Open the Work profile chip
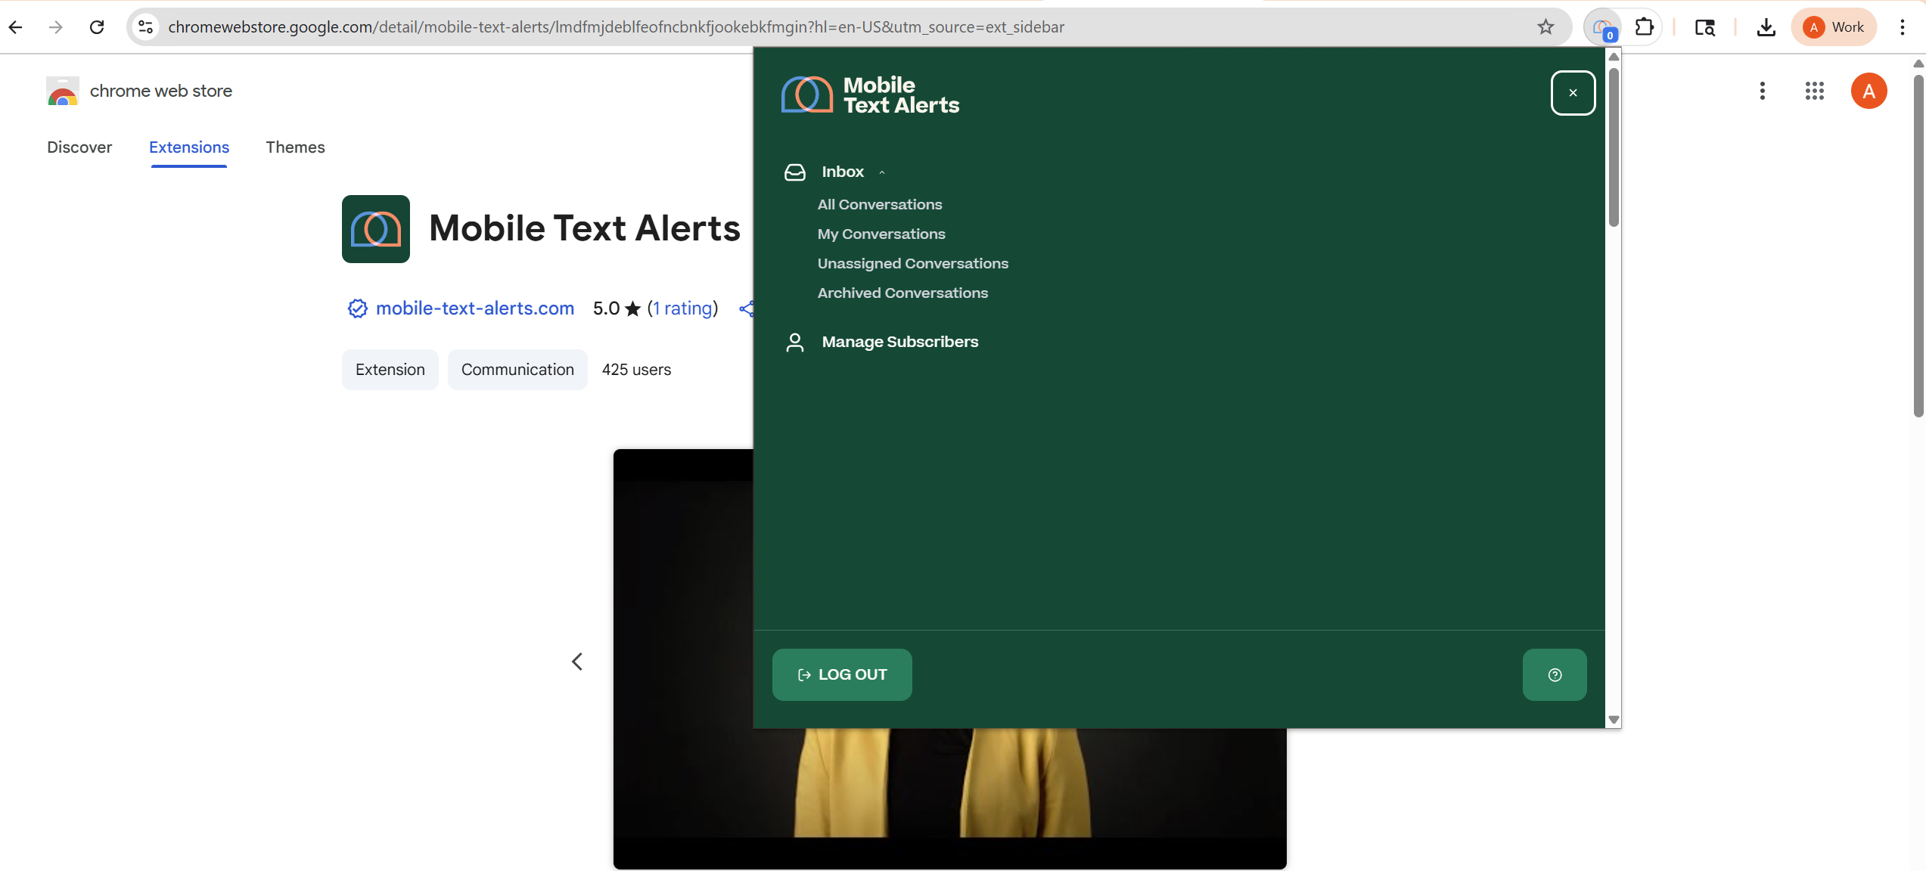 click(x=1834, y=27)
